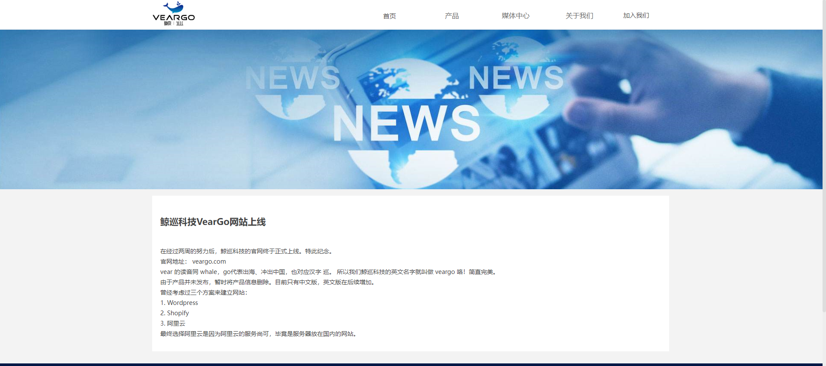Viewport: 826px width, 366px height.
Task: Click the veargo.com website address
Action: [x=209, y=261]
